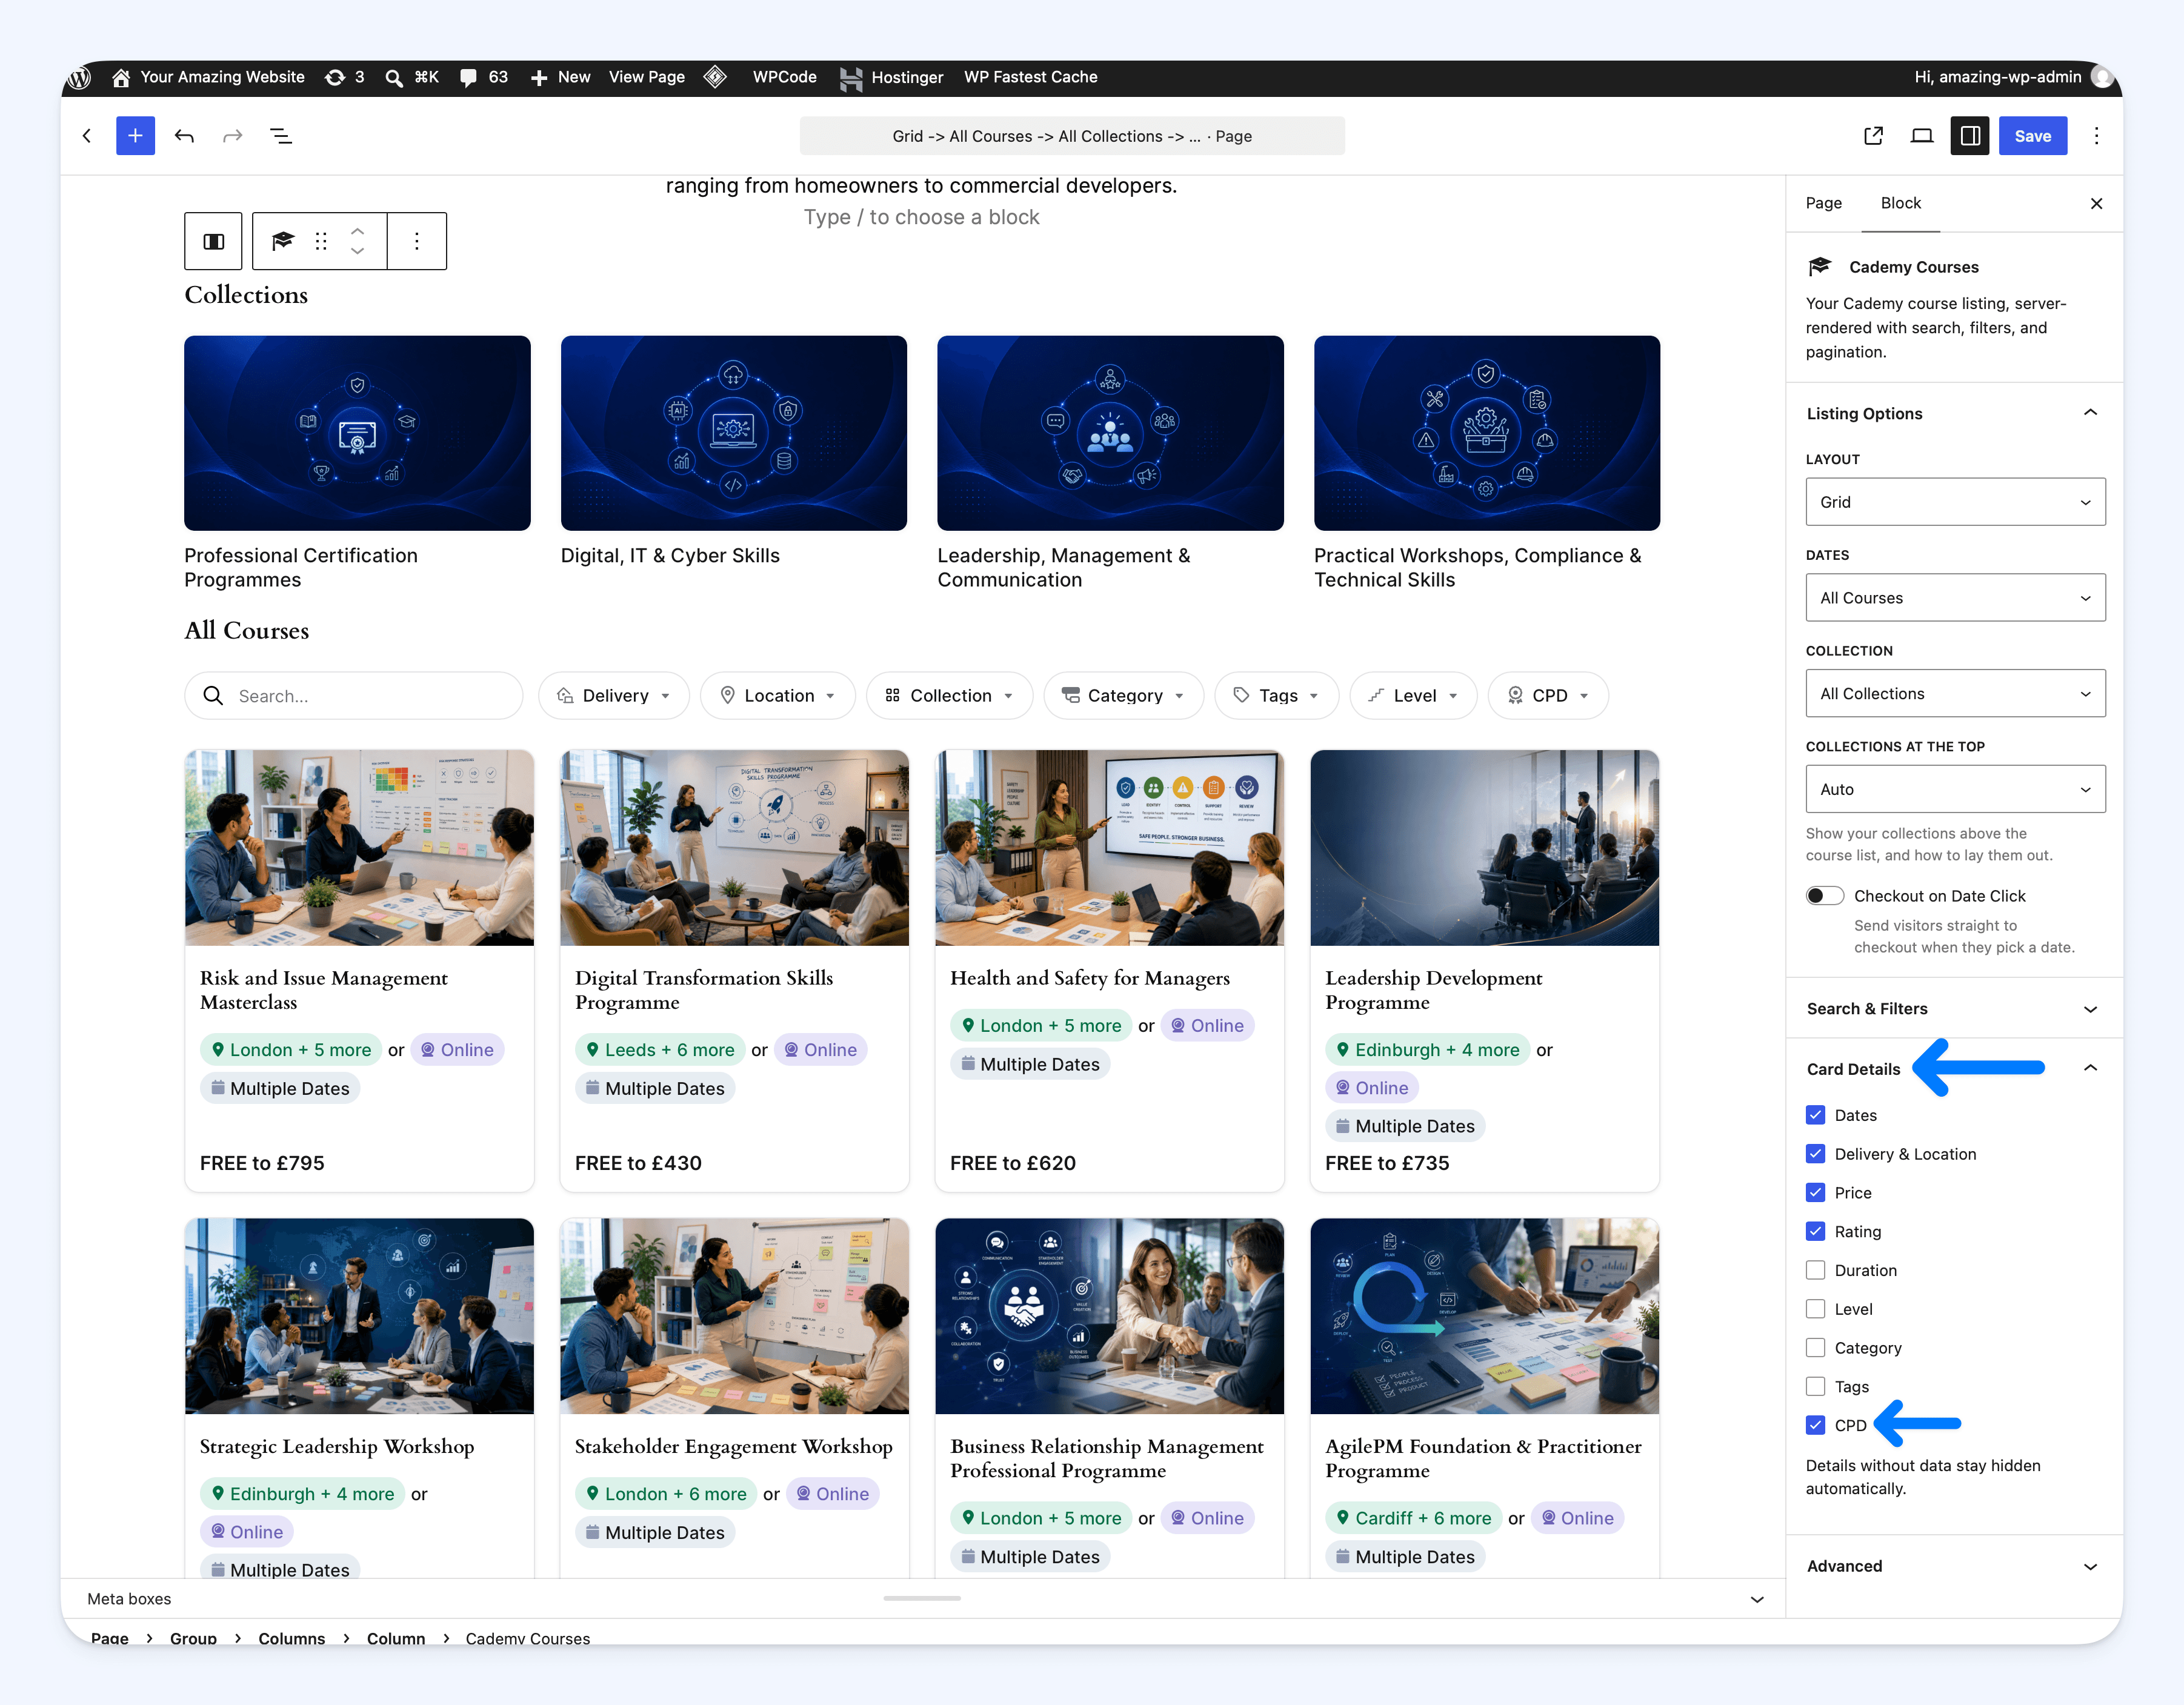This screenshot has height=1705, width=2184.
Task: Enable the Category checkbox
Action: click(x=1816, y=1348)
